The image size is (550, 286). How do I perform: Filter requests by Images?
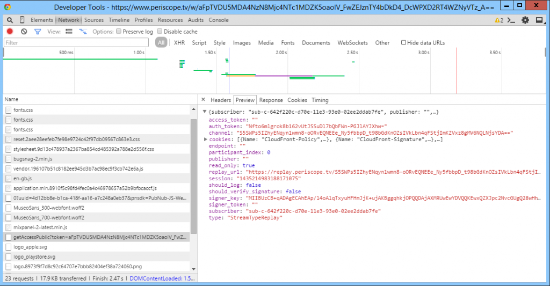242,43
